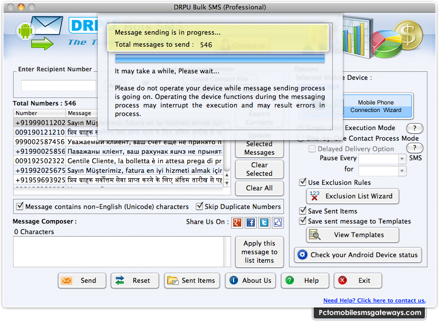The image size is (439, 321).
Task: Click the View Templates magnifier icon
Action: (x=315, y=235)
